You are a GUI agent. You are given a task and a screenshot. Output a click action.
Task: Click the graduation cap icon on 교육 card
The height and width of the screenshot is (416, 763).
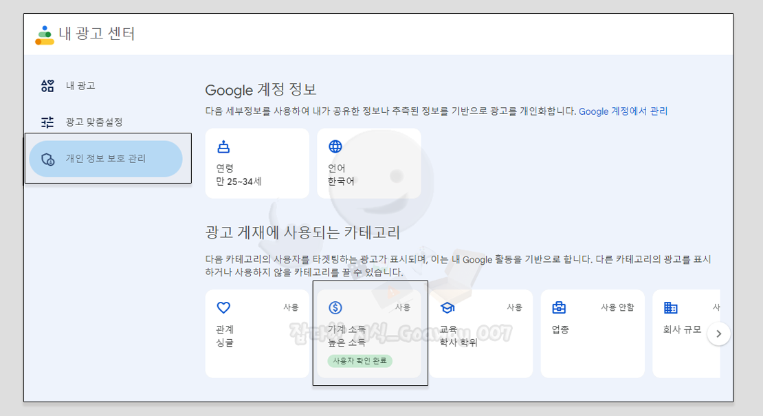[x=447, y=307]
